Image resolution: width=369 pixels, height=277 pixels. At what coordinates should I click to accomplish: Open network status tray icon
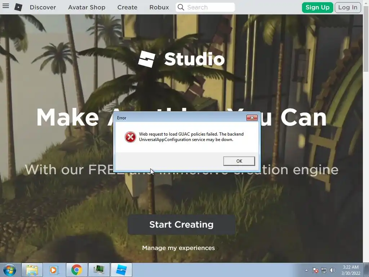point(324,270)
